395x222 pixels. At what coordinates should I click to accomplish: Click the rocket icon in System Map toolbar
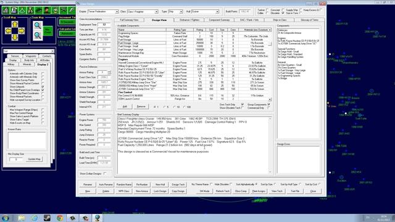point(72,10)
